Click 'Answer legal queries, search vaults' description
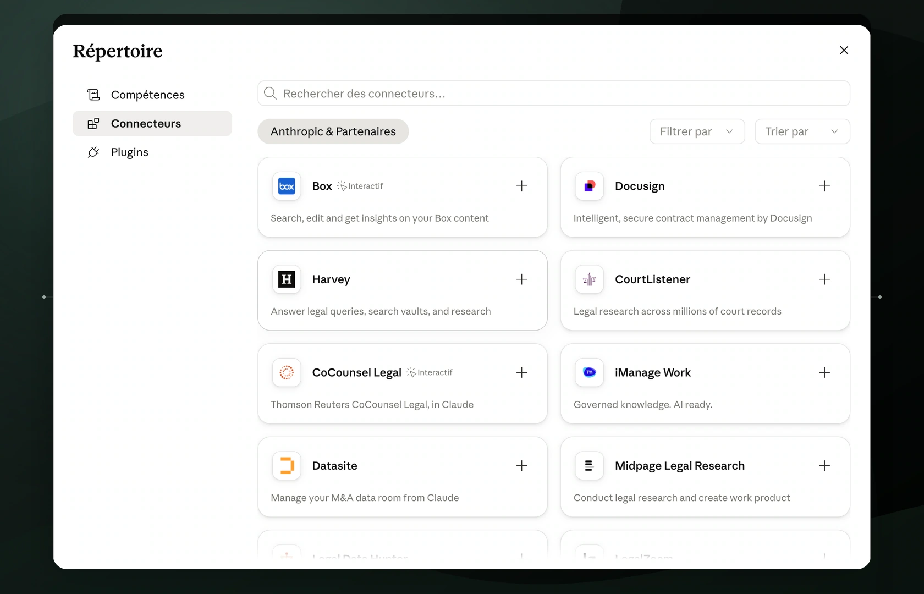Image resolution: width=924 pixels, height=594 pixels. pos(381,311)
